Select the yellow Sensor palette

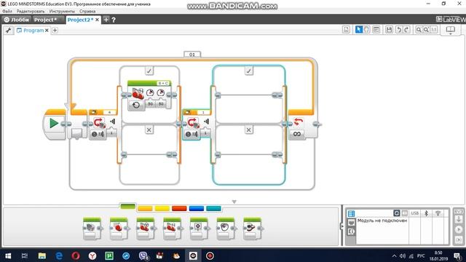pos(162,209)
